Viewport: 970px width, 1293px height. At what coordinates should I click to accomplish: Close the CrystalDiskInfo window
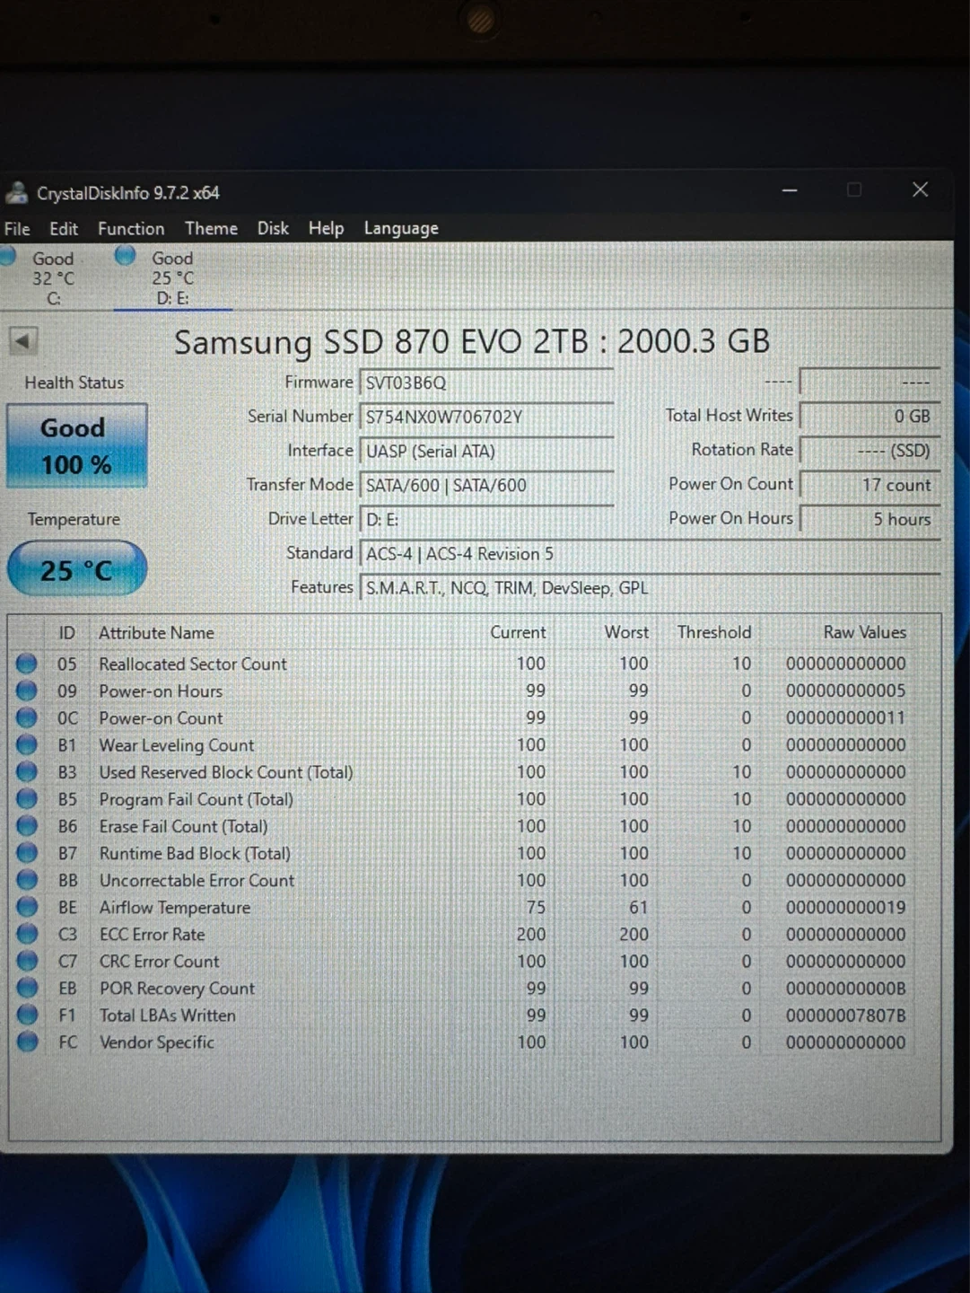point(920,189)
